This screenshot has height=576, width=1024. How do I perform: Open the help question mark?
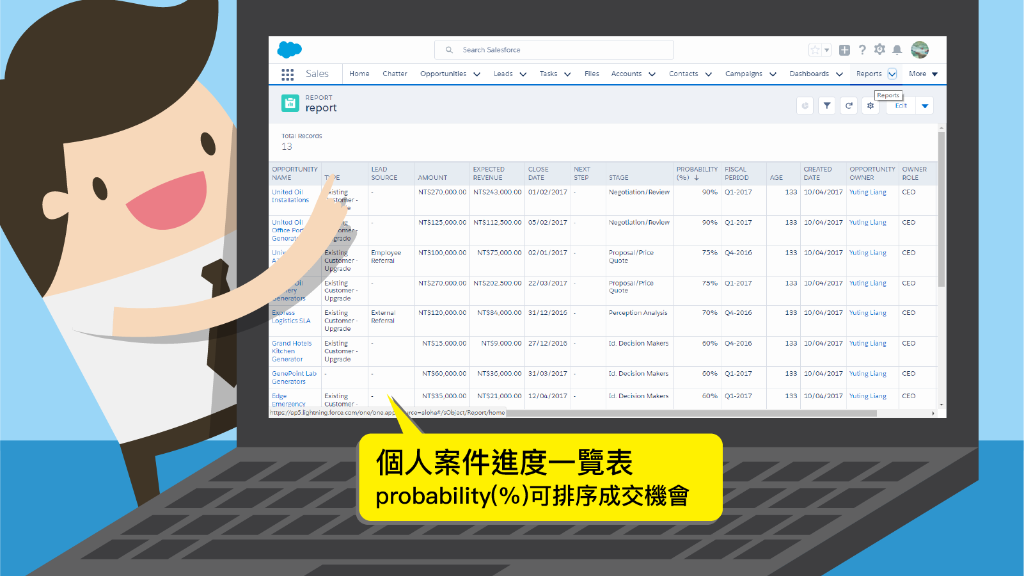click(862, 50)
